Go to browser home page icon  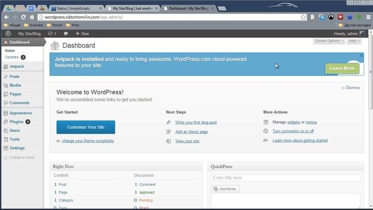[x=31, y=17]
